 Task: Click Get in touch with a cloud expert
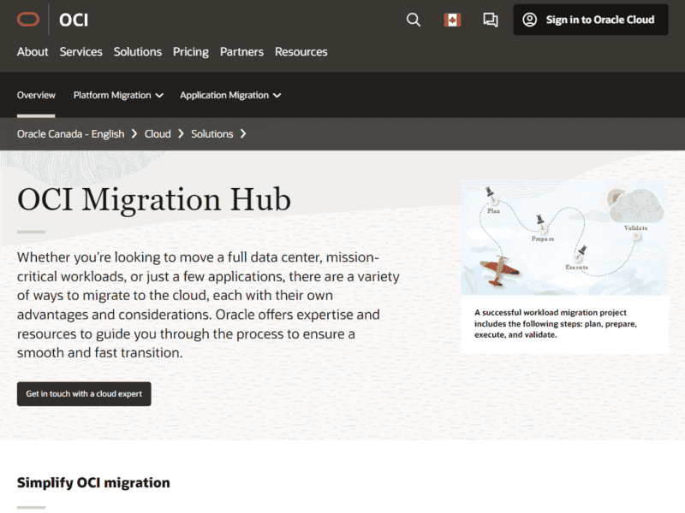84,394
